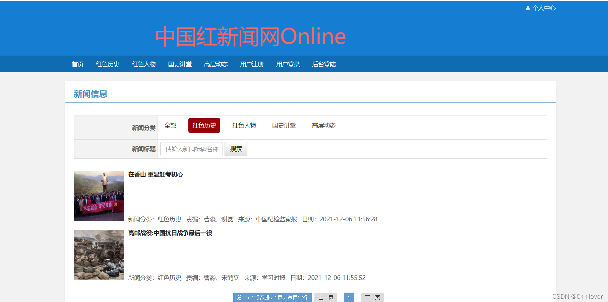Open article title 高邮战役:中国抗日战争最后一役
608x302 pixels.
170,233
